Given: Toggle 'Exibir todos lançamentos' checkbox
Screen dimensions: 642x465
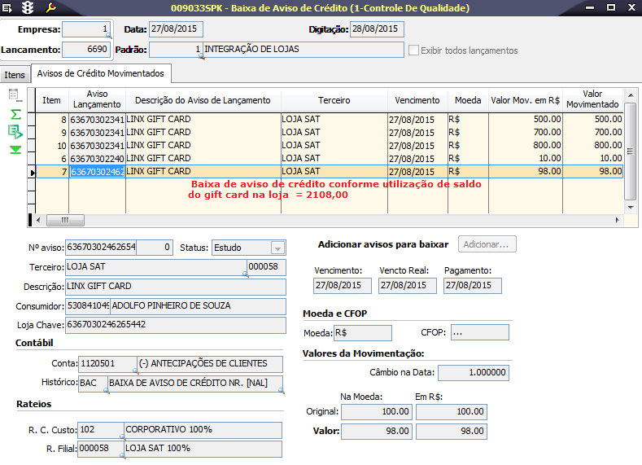Looking at the screenshot, I should pyautogui.click(x=414, y=50).
